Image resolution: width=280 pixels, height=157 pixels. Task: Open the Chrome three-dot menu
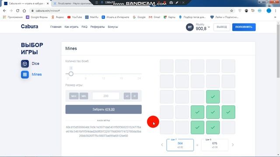pos(276,10)
